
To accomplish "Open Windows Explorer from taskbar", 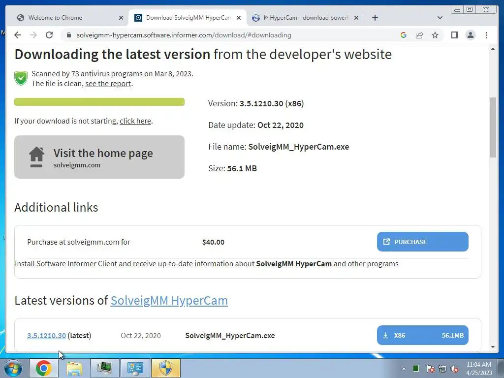I will 74,368.
